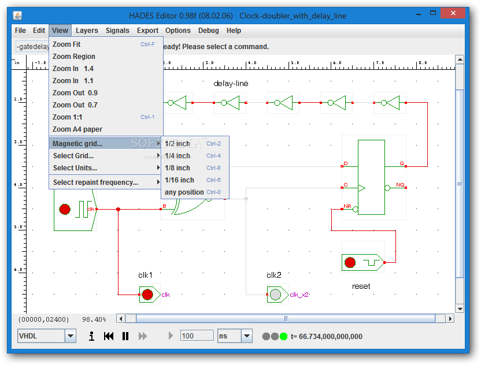Choose Zoom Out 0.9
This screenshot has width=481, height=365.
106,93
